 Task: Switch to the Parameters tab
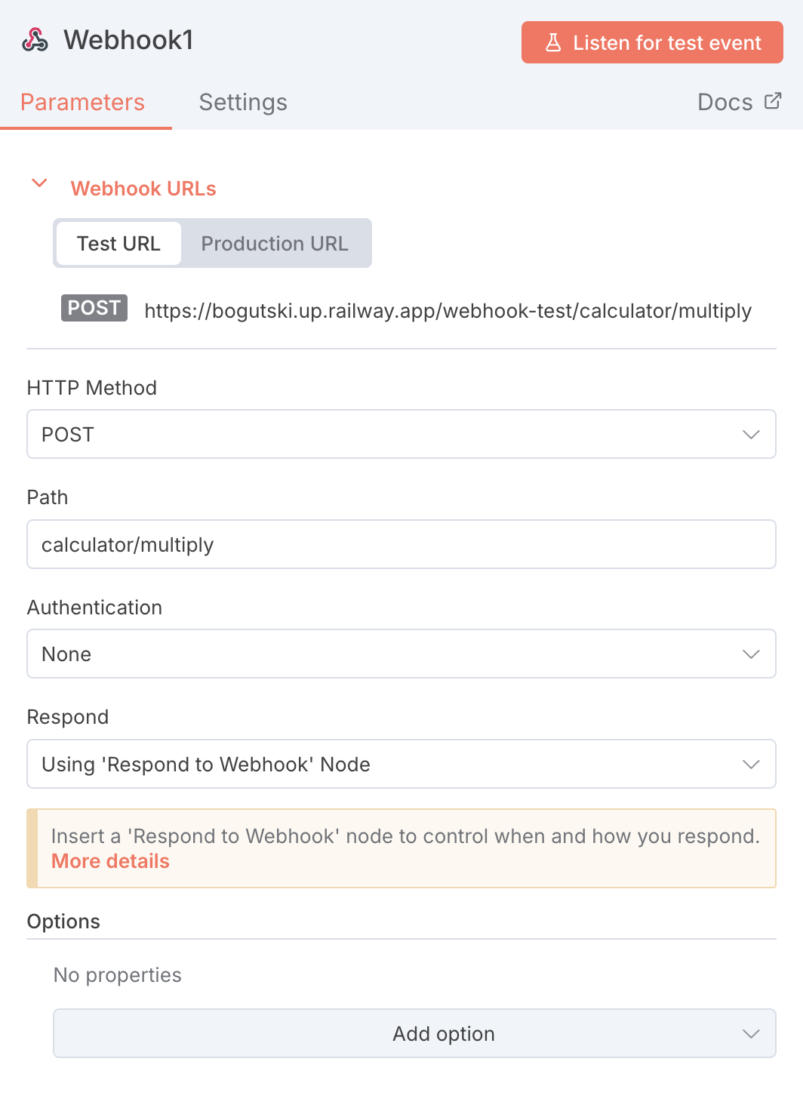pos(82,103)
